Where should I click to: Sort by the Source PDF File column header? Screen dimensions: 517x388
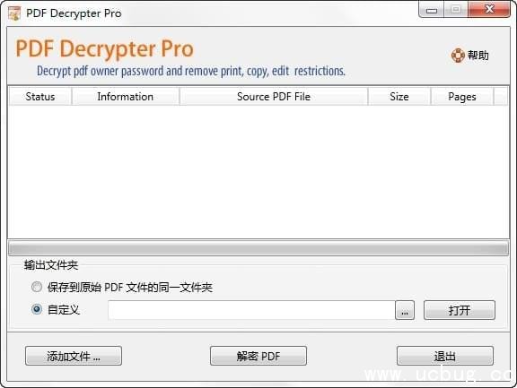[x=274, y=97]
